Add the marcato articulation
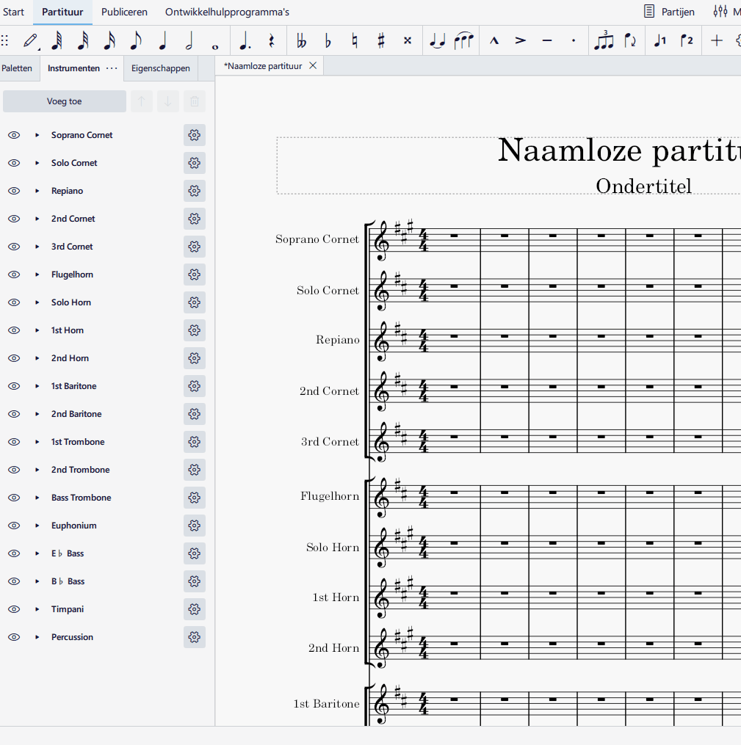The image size is (741, 745). (x=494, y=41)
